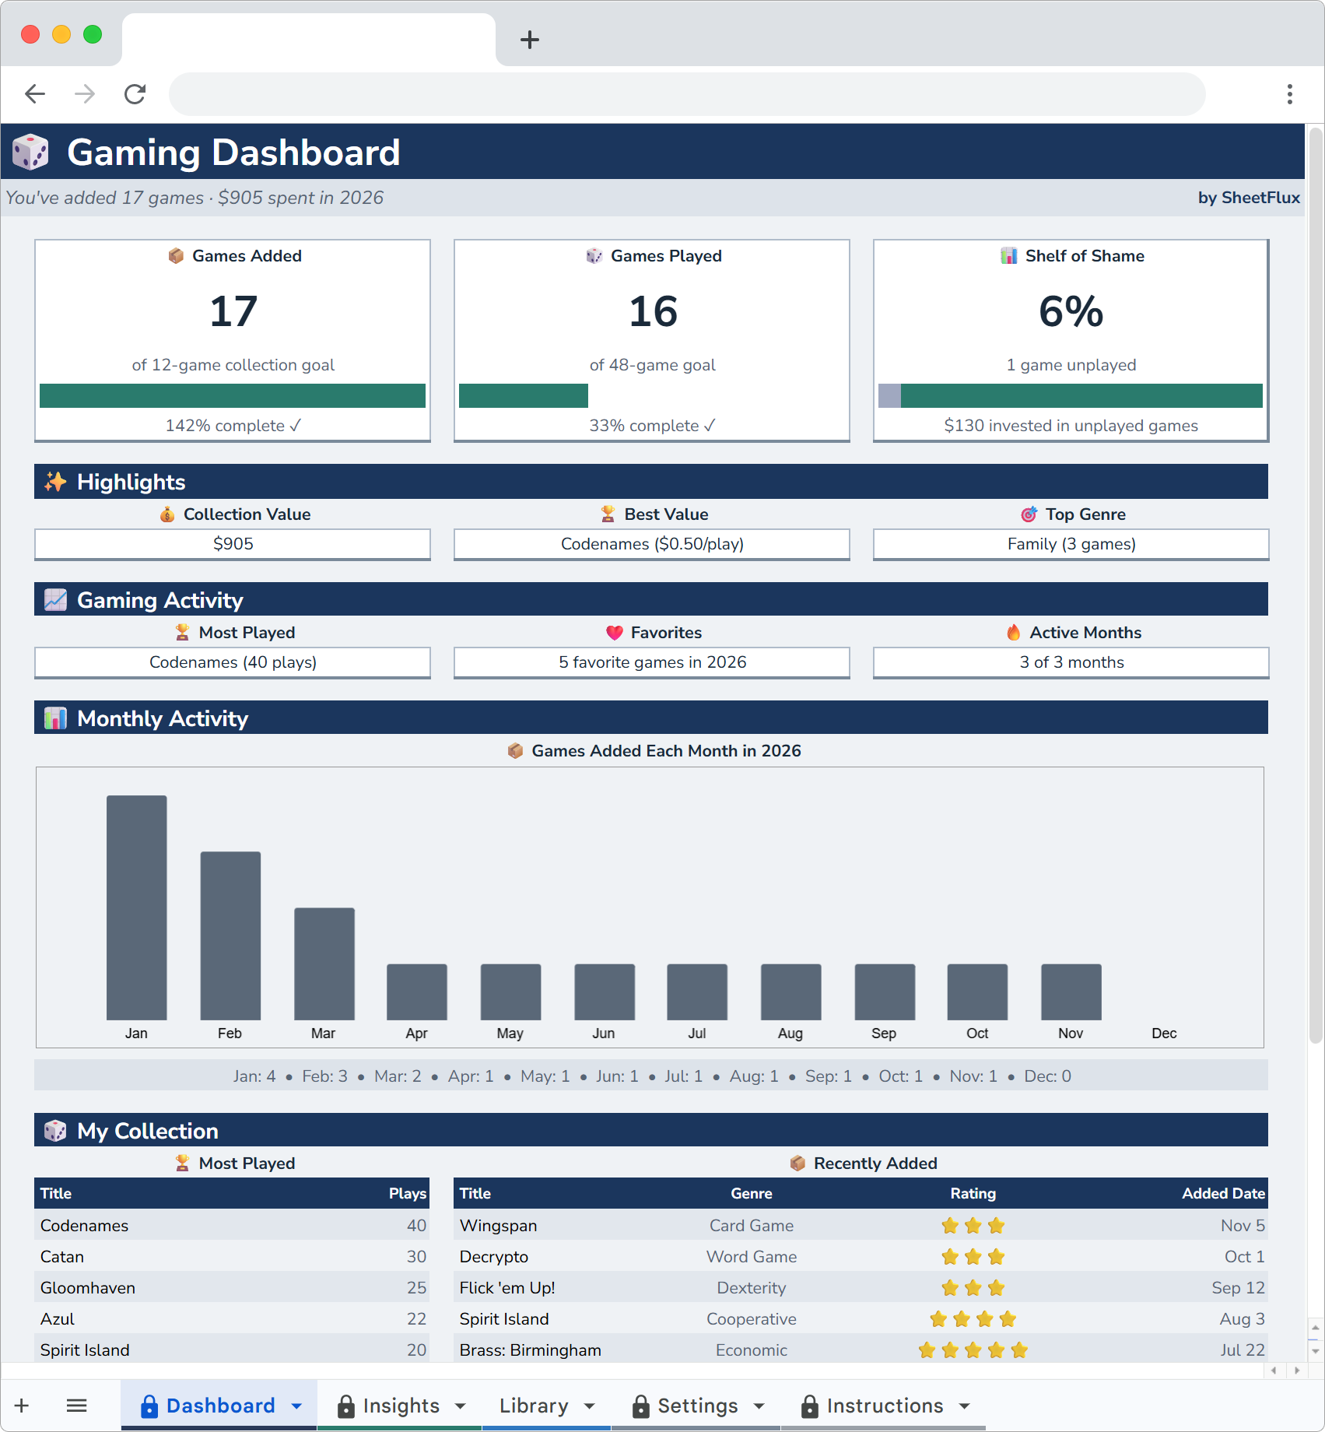Screen dimensions: 1325x1432
Task: Switch to the Library sheet tab
Action: [x=534, y=1406]
